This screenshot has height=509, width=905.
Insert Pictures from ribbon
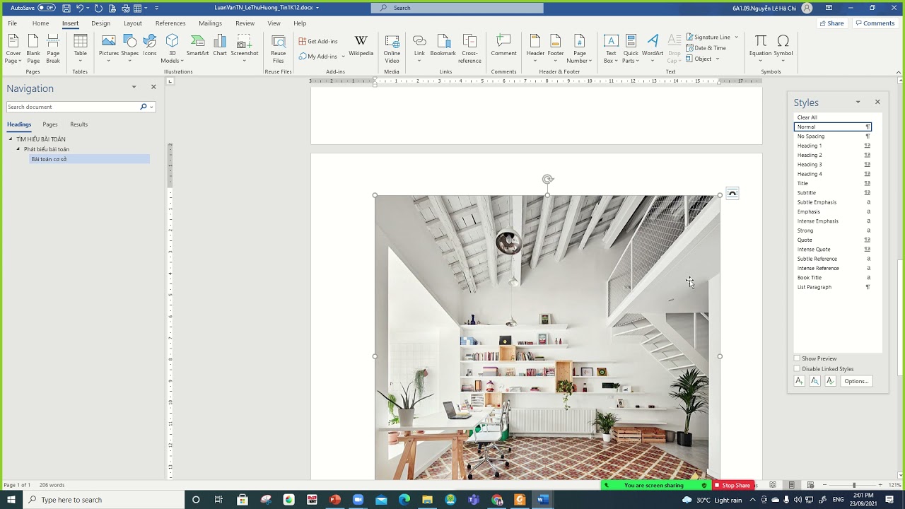(x=109, y=48)
